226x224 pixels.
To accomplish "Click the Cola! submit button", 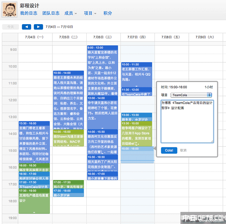I will coord(169,150).
